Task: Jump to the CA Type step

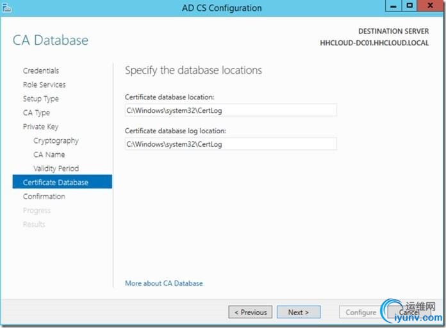Action: coord(37,113)
